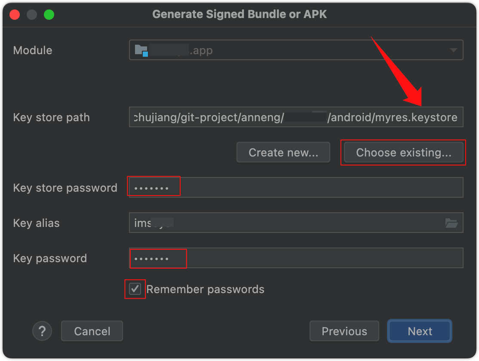Viewport: 479px width, 361px height.
Task: Click Choose existing... keystore button
Action: click(x=404, y=153)
